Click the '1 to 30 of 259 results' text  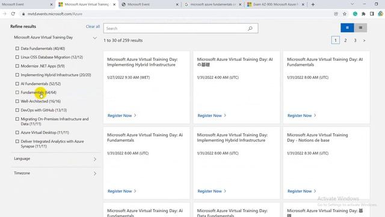click(x=123, y=40)
